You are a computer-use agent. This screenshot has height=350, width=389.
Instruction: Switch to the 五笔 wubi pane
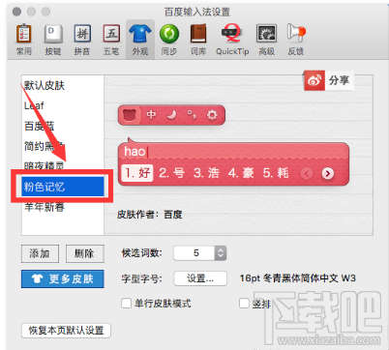[111, 40]
